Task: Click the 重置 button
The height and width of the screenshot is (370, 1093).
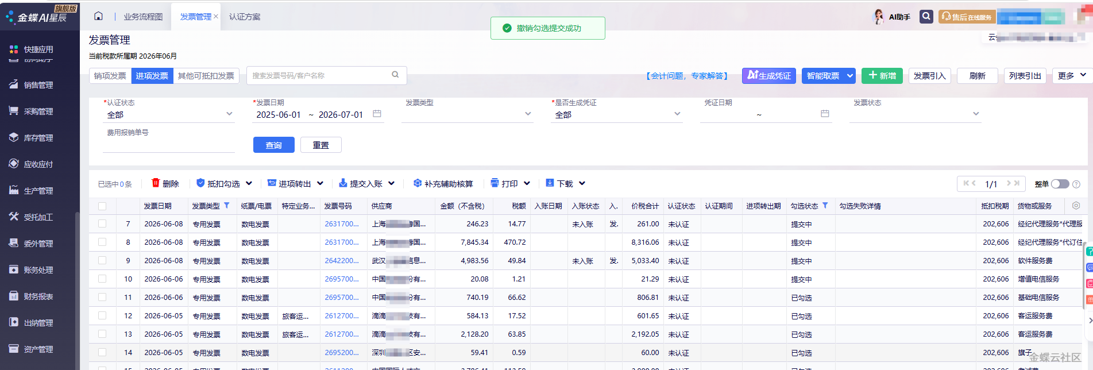Action: pos(321,145)
